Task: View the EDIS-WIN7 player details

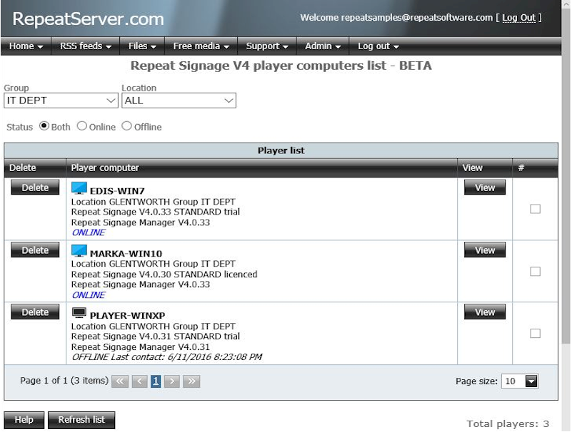Action: click(485, 187)
